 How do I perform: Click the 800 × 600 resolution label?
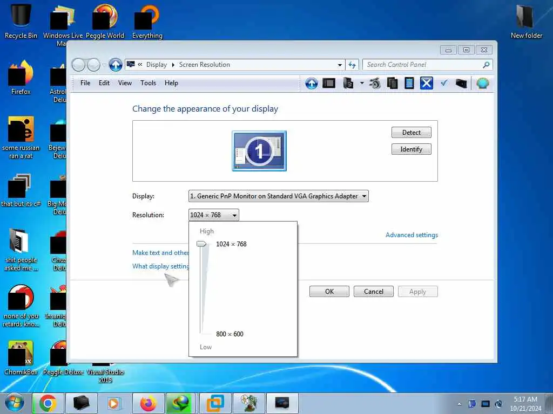click(x=230, y=334)
